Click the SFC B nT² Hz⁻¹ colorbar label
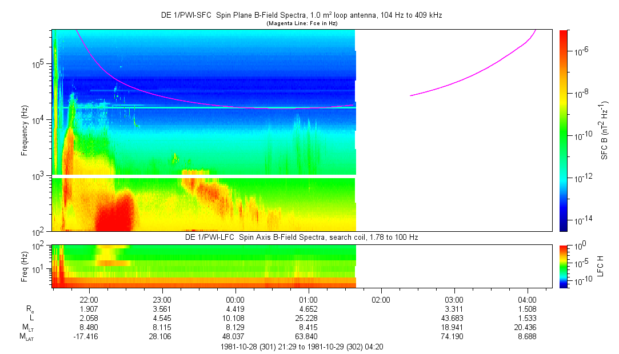The width and height of the screenshot is (619, 354). click(604, 130)
